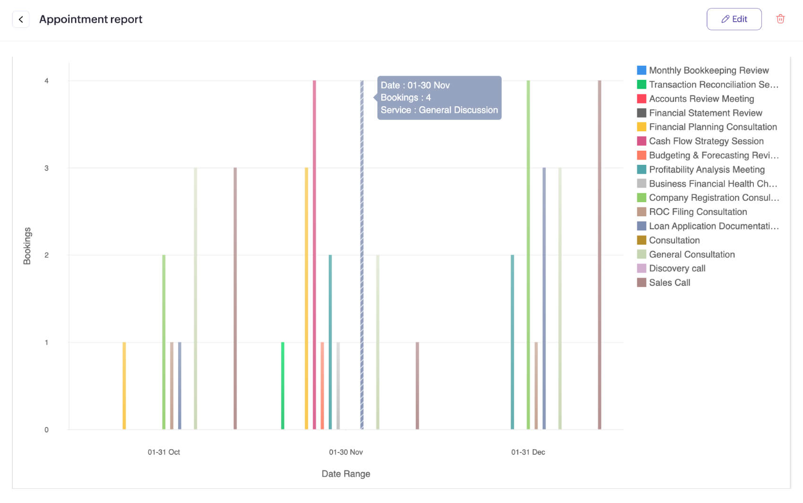The image size is (803, 503).
Task: Click the Appointment report title link
Action: point(91,19)
